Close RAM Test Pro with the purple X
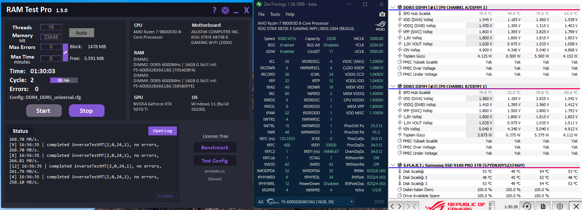Image resolution: width=582 pixels, height=210 pixels. (x=246, y=10)
